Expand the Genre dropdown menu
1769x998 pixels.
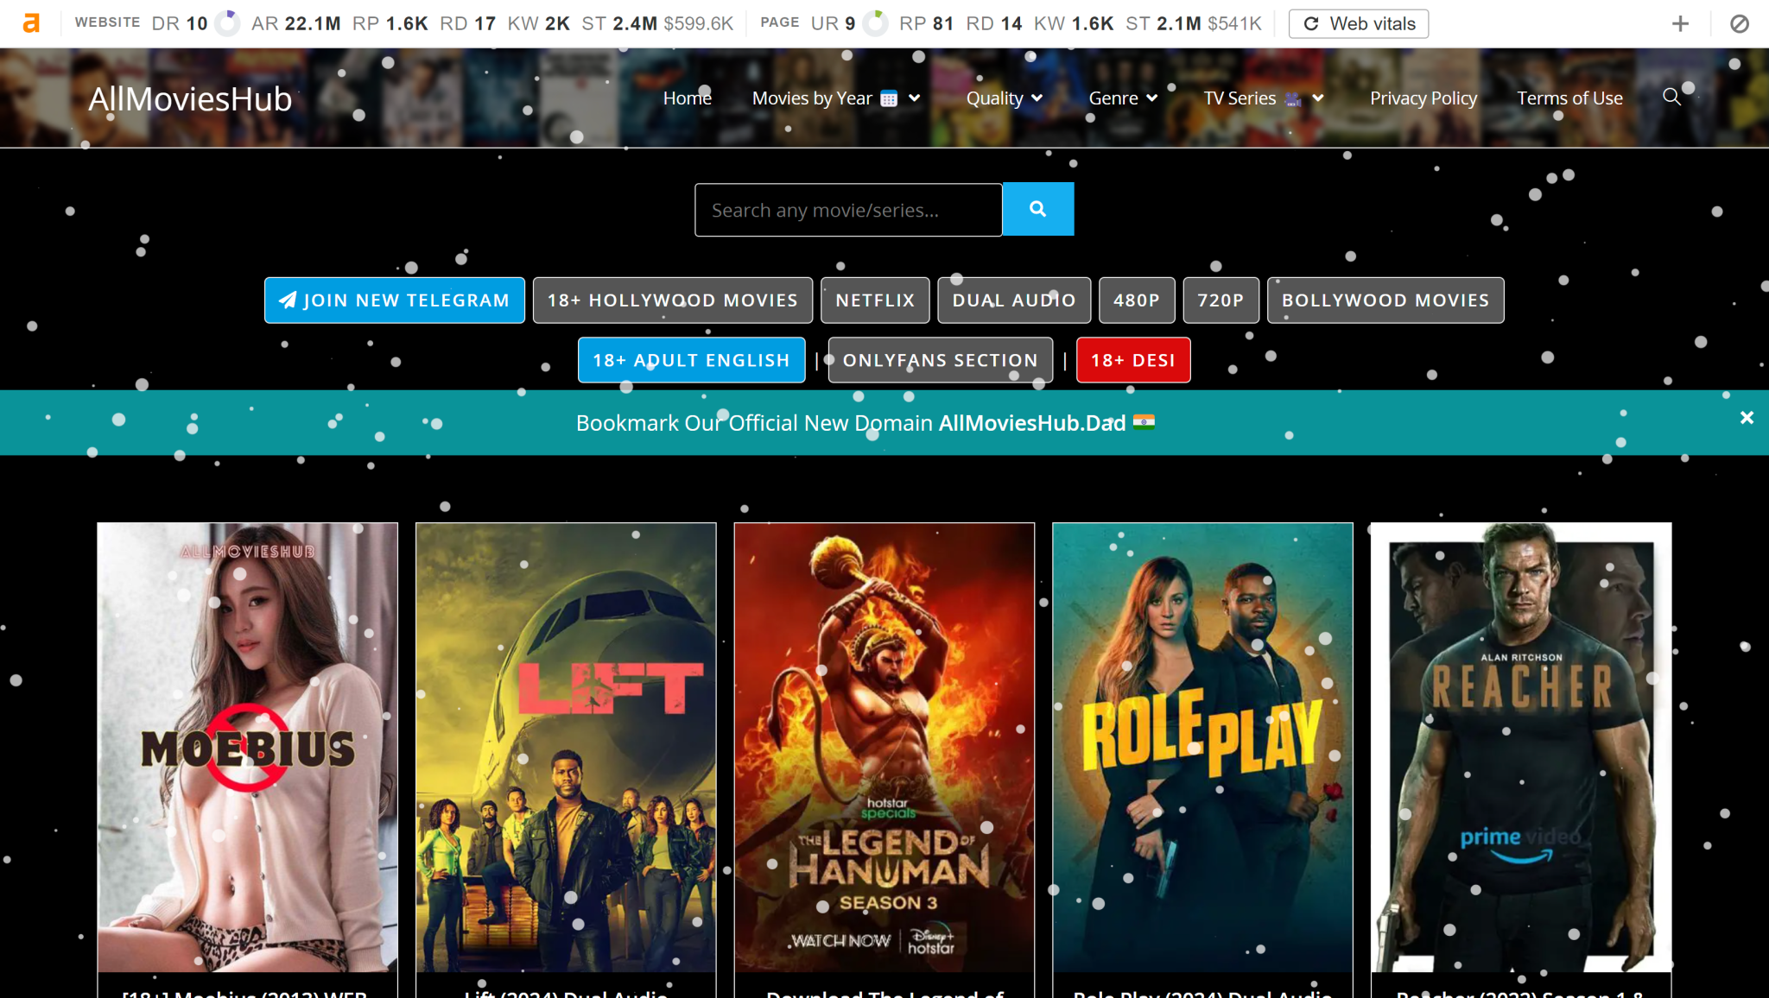pyautogui.click(x=1123, y=98)
